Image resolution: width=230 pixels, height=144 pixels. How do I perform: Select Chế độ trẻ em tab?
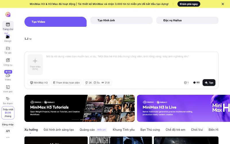tap(175, 130)
